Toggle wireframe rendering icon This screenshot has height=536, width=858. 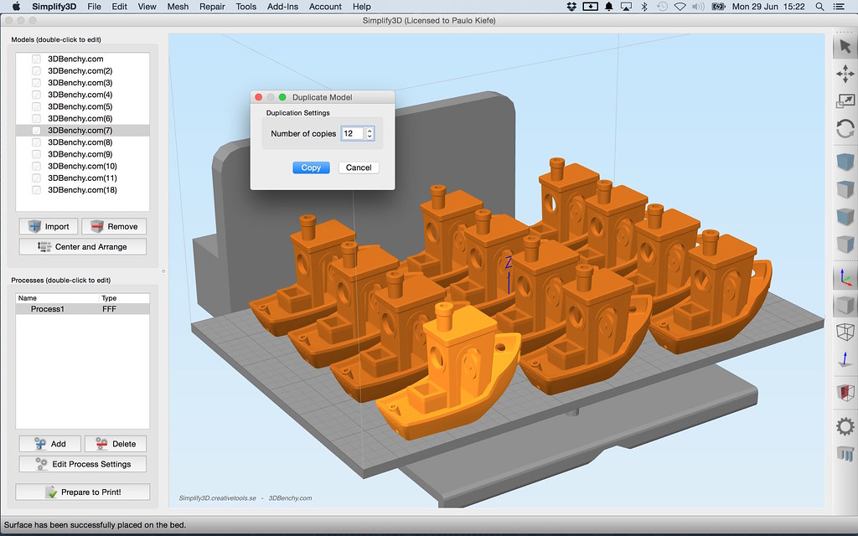coord(845,332)
